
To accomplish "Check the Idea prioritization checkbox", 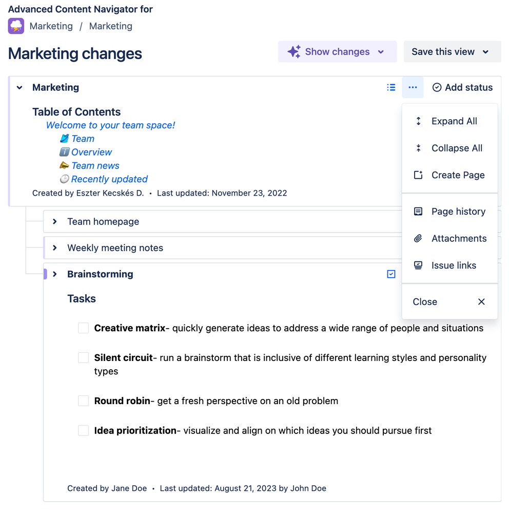I will coord(83,431).
